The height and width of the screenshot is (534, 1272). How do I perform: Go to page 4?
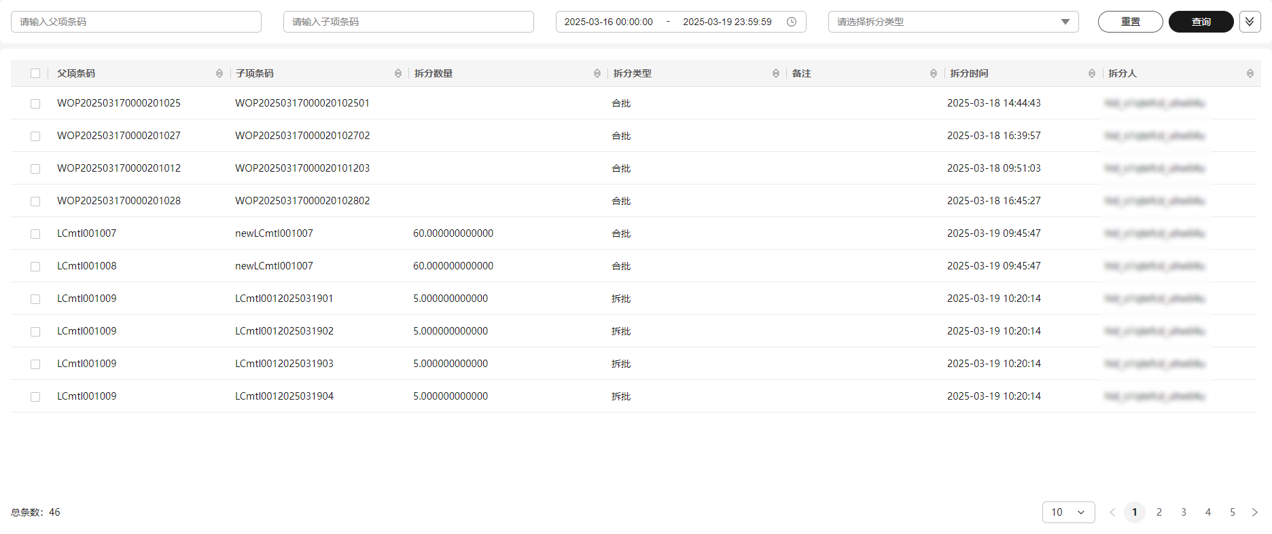point(1208,512)
